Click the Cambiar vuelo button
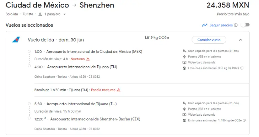 point(209,40)
